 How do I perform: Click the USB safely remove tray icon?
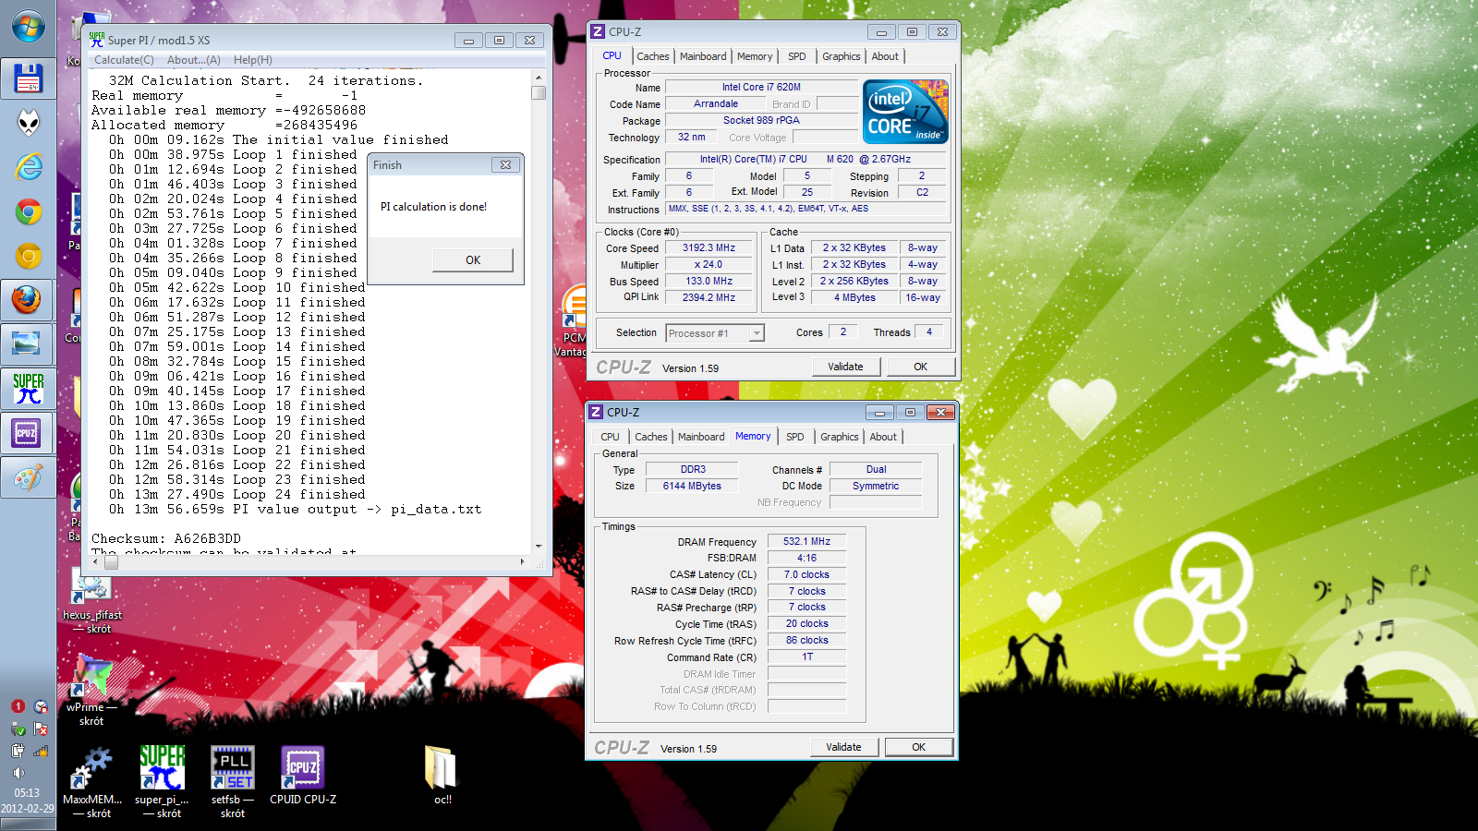18,729
